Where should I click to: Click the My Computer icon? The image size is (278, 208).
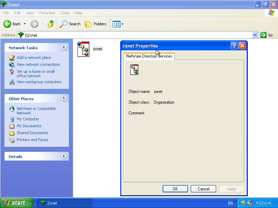coord(12,119)
